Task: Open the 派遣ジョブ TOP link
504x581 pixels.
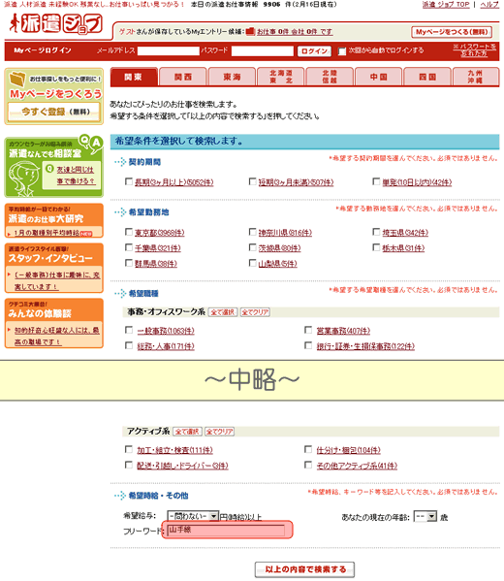Action: pos(446,5)
